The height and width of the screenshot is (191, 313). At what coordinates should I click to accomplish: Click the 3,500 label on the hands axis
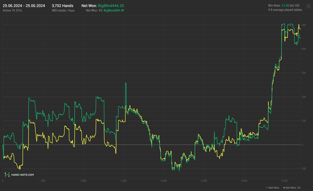click(284, 181)
